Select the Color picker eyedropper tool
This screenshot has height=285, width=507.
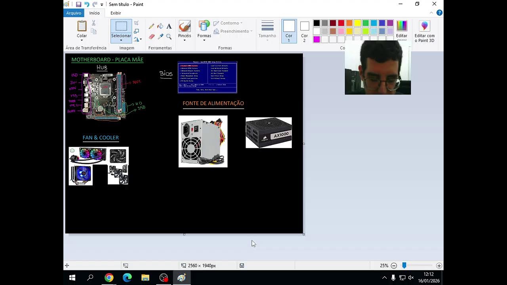[160, 36]
